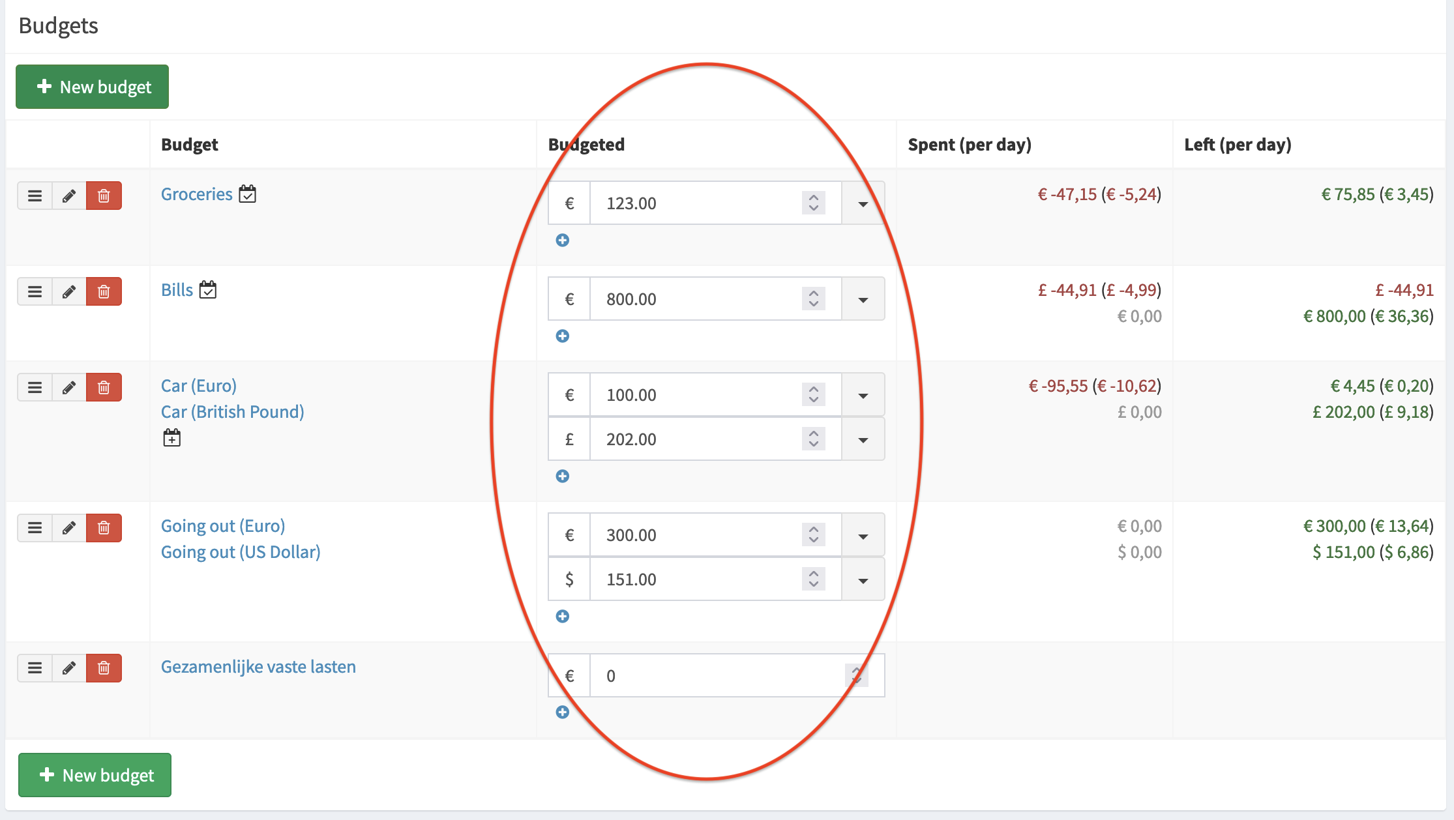
Task: Open the dropdown beside the $ 151.00 amount
Action: pos(863,579)
